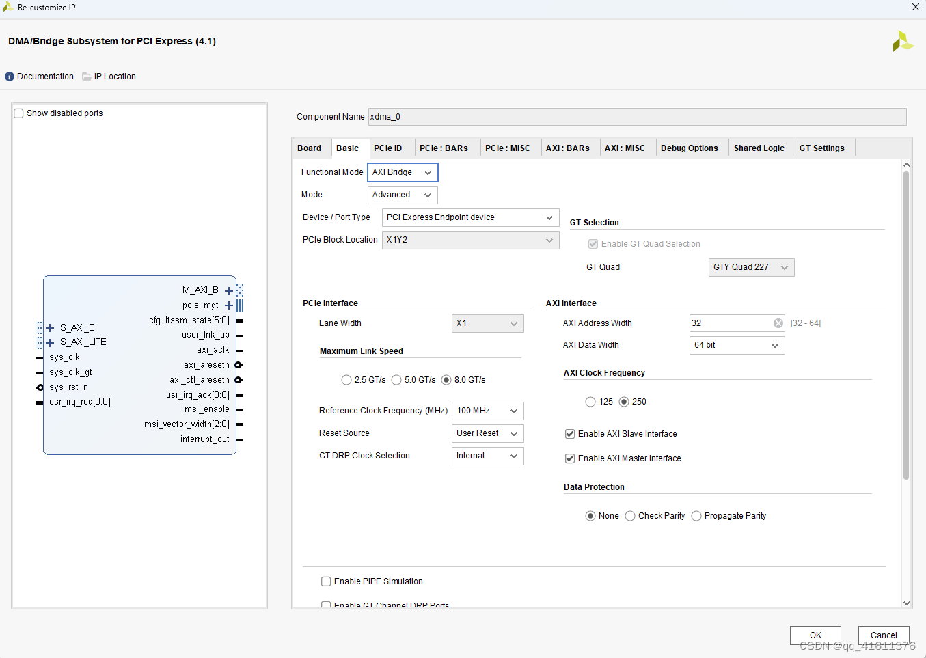Click the scroll down arrow
Image resolution: width=926 pixels, height=658 pixels.
coord(907,603)
